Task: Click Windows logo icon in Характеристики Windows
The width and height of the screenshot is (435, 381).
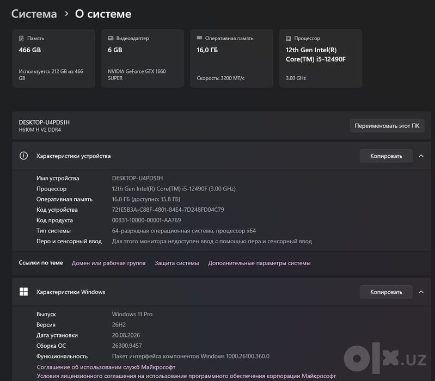Action: point(23,292)
